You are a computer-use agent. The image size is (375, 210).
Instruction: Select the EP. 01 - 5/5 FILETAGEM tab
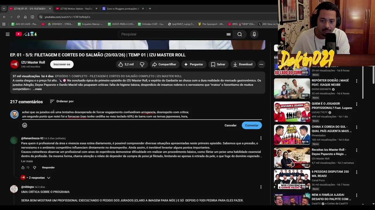[x=30, y=8]
